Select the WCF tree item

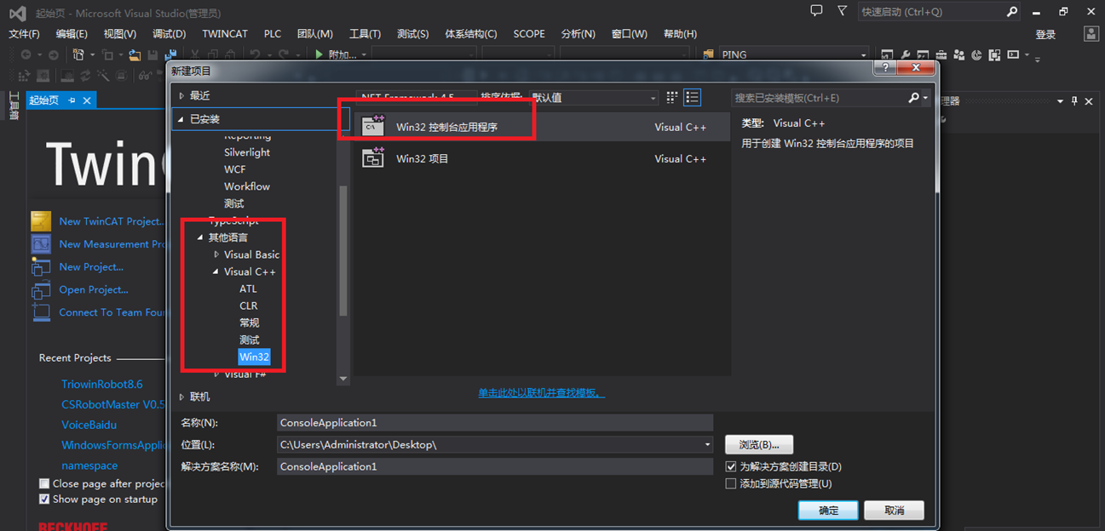click(x=235, y=169)
